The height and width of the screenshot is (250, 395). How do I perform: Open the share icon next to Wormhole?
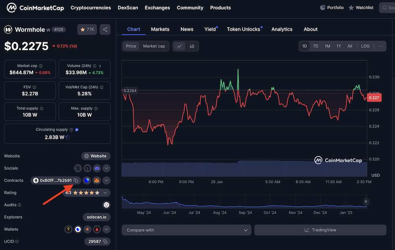tap(105, 29)
